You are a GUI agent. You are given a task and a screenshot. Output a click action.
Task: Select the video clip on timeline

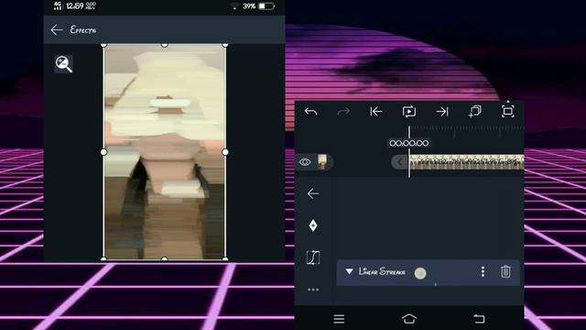(467, 162)
